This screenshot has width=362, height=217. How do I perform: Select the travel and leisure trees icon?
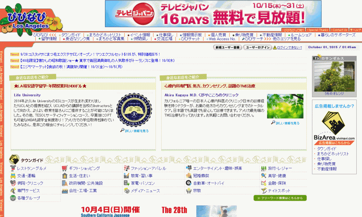(x=264, y=168)
